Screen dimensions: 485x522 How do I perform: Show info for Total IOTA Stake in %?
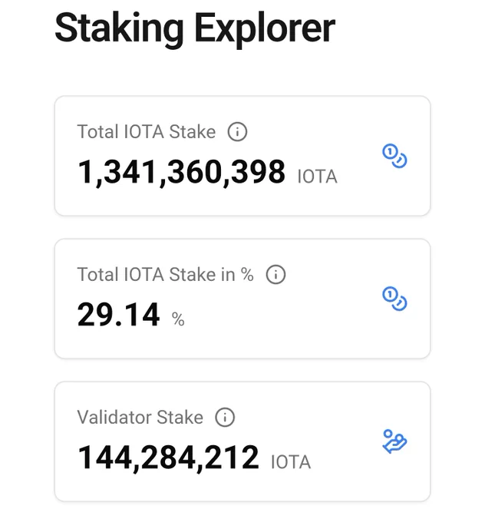(275, 274)
